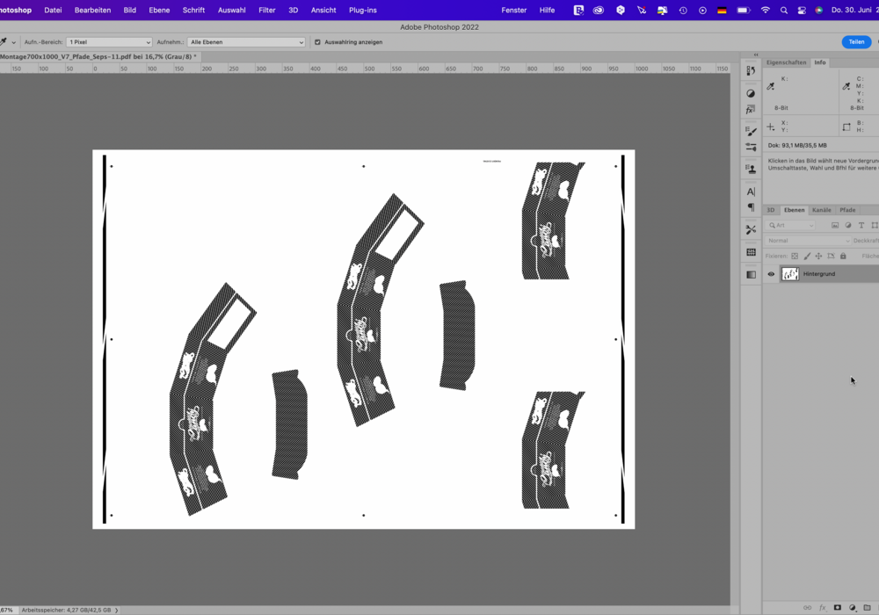Image resolution: width=879 pixels, height=615 pixels.
Task: Switch to the Kanäle tab
Action: click(x=822, y=210)
